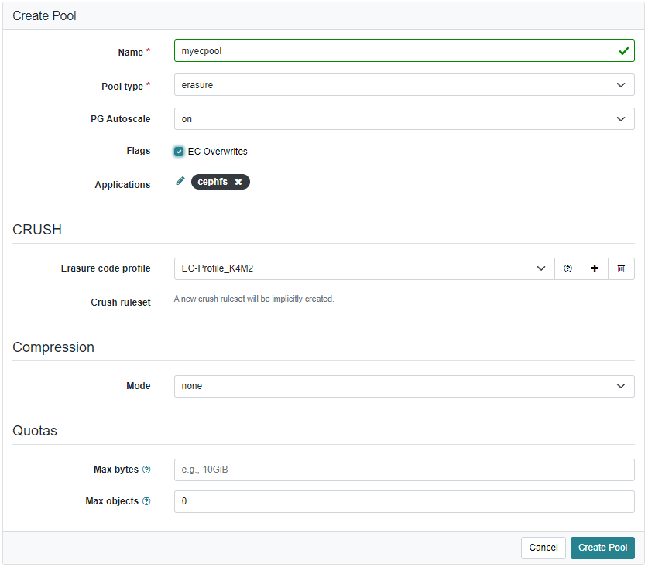Show the Max bytes help tooltip
648x567 pixels.
tap(146, 470)
